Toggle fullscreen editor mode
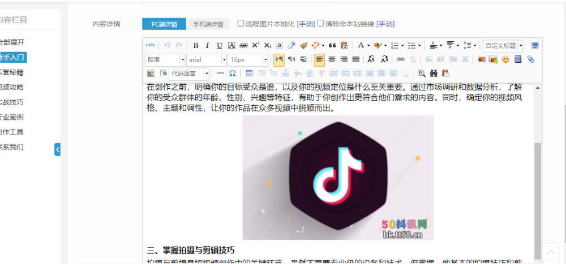The image size is (566, 264). coord(535,45)
